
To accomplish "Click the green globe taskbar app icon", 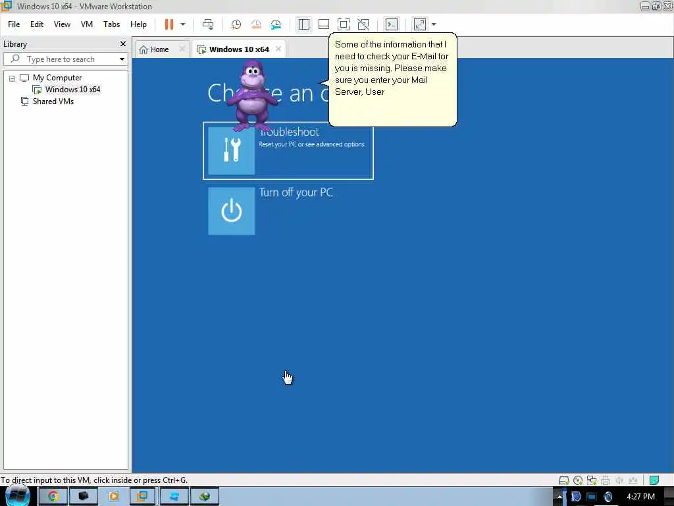I will (x=205, y=497).
